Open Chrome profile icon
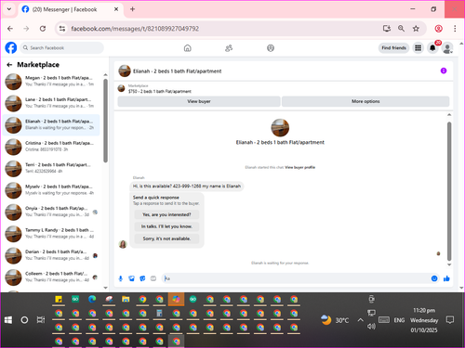The image size is (465, 348). [439, 29]
